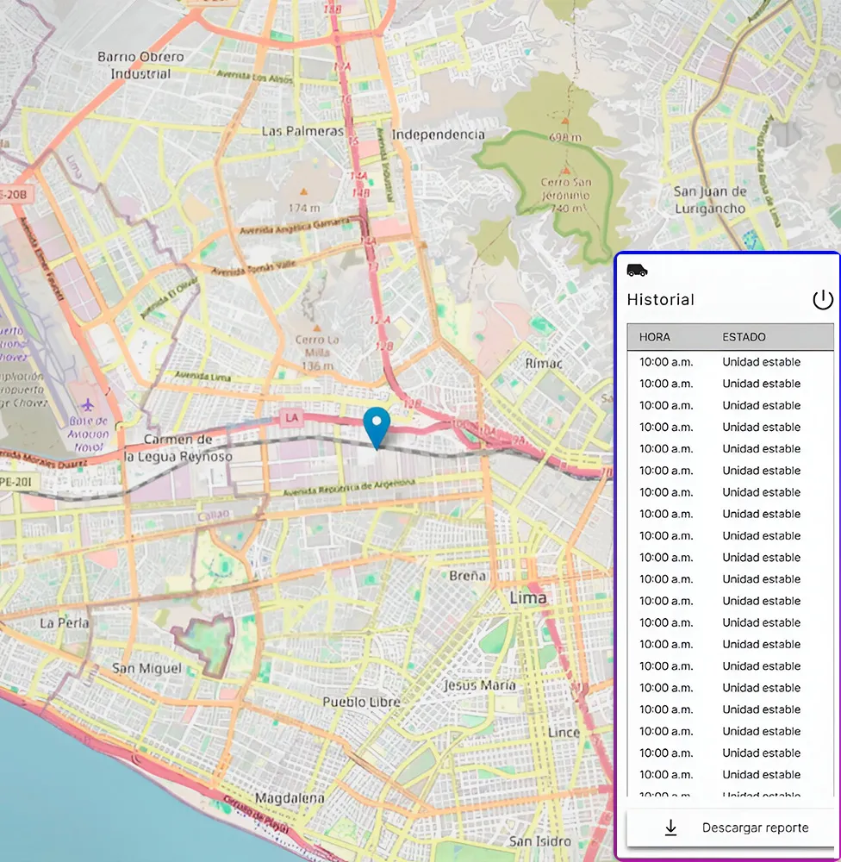Click the Independencia district label
The width and height of the screenshot is (841, 862).
438,135
